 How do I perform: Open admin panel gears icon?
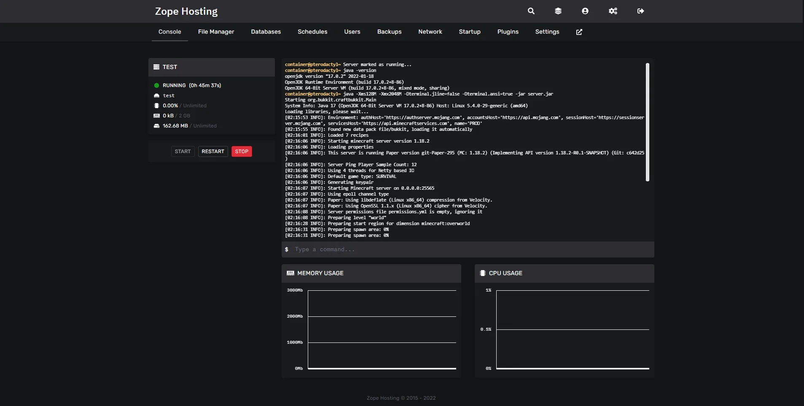point(613,11)
